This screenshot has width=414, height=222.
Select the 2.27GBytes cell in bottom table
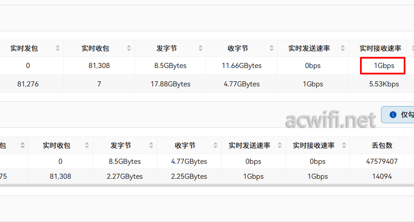pos(125,176)
